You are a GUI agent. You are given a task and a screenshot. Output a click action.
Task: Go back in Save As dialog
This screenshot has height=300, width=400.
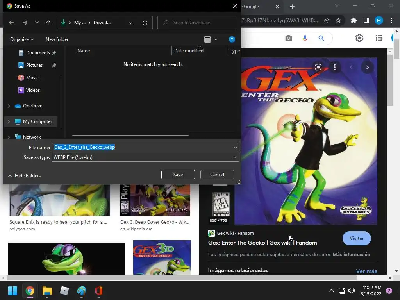11,23
